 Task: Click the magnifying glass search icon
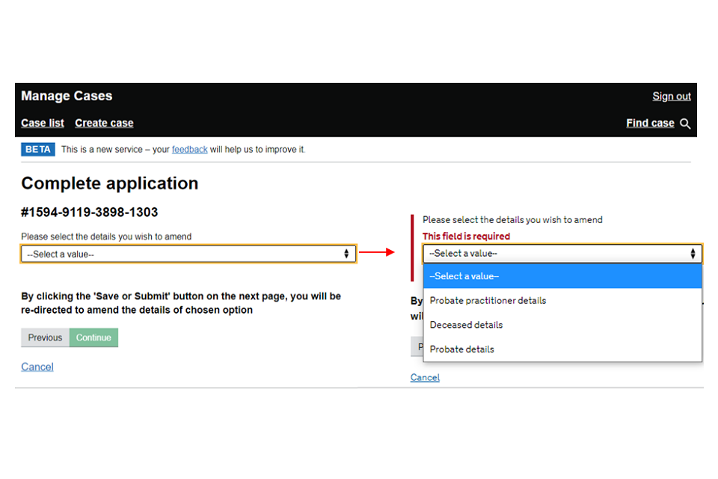pyautogui.click(x=685, y=123)
